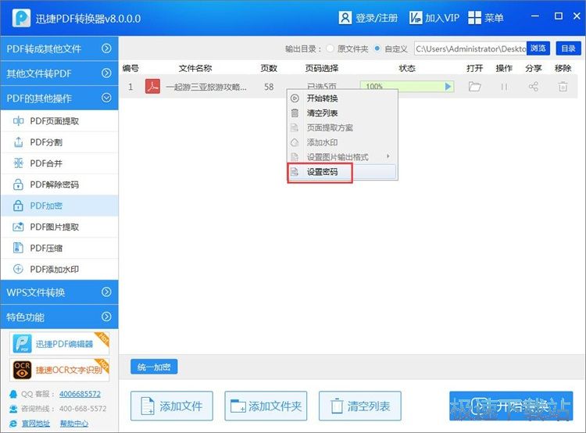Click the IE browser icon beside 官网地址
This screenshot has height=433, width=586.
pyautogui.click(x=13, y=424)
